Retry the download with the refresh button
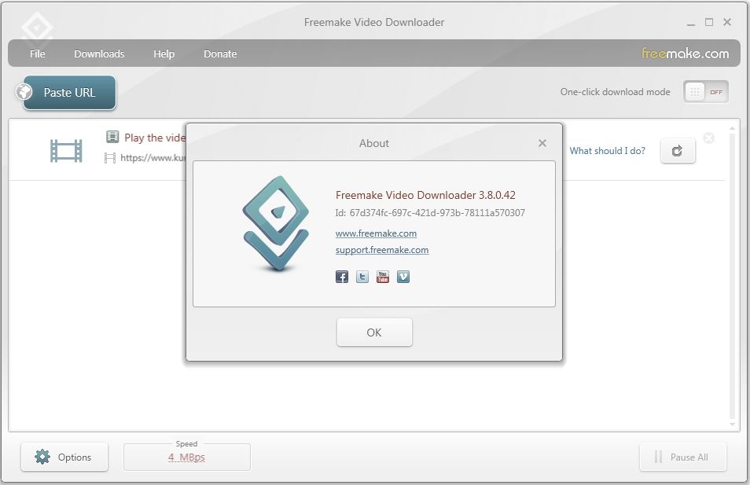 pyautogui.click(x=678, y=151)
